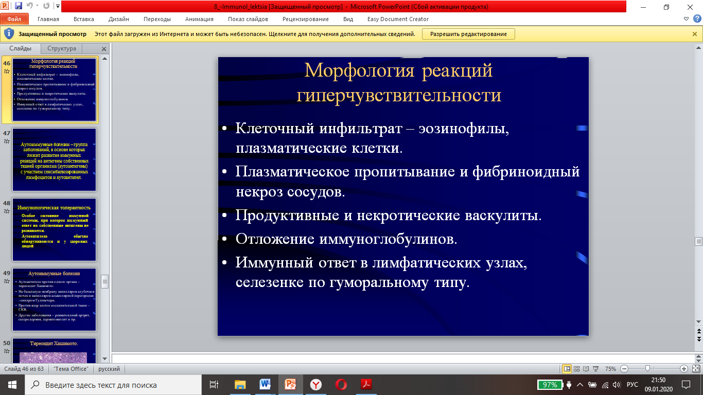This screenshot has width=703, height=395.
Task: Start Slide Show view icon
Action: coord(595,369)
